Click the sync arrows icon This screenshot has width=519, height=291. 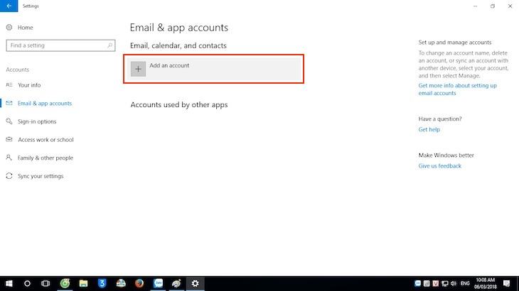pos(9,176)
